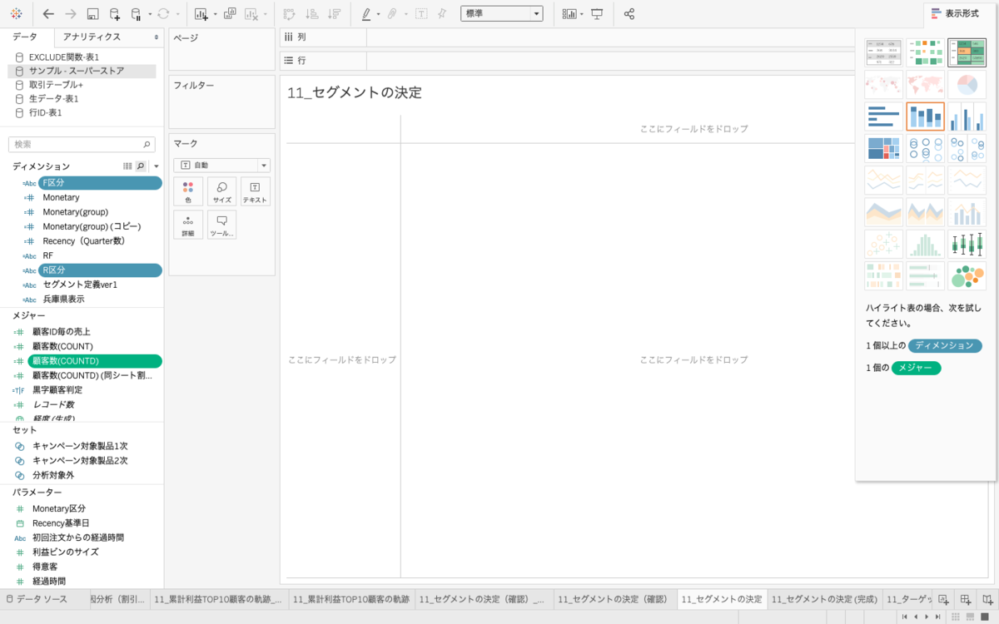
Task: Sort descending toolbar icon
Action: click(334, 13)
